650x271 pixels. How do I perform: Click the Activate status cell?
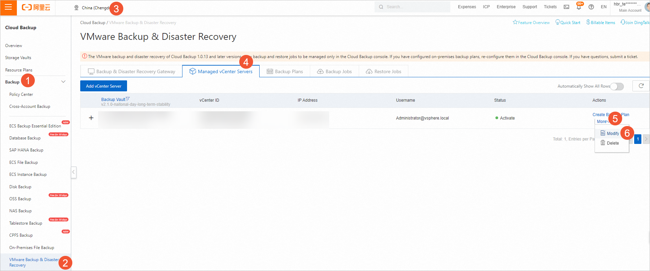click(505, 118)
